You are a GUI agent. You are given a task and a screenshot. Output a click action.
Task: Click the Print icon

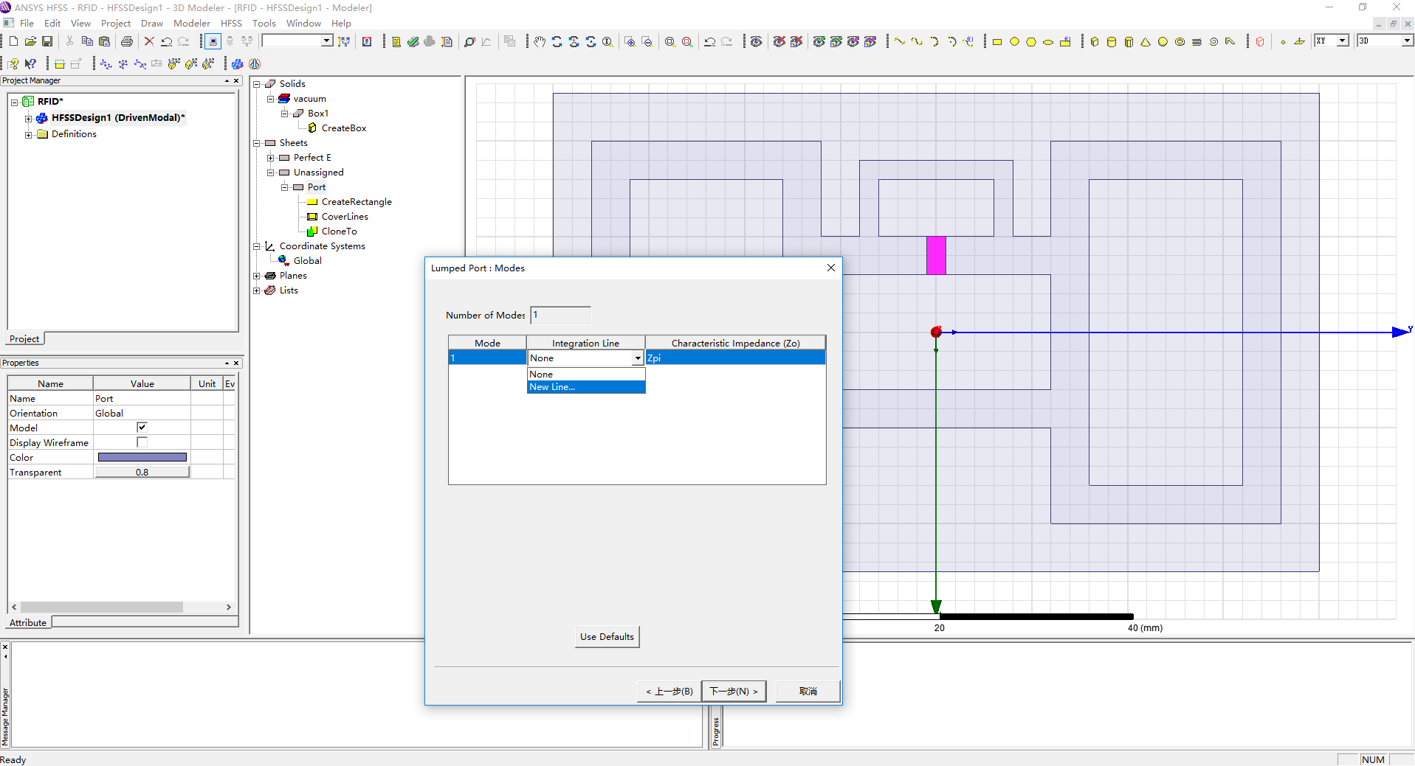pyautogui.click(x=126, y=41)
